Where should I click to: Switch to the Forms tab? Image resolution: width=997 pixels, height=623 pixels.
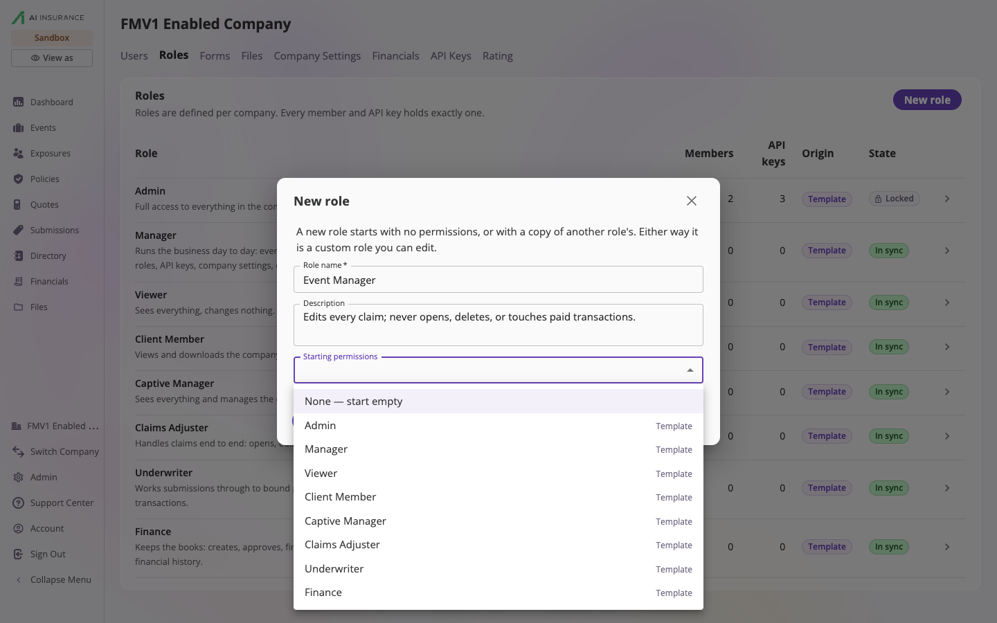(x=215, y=56)
